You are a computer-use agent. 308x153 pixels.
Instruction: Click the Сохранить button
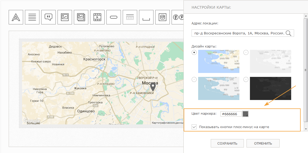[227, 143]
